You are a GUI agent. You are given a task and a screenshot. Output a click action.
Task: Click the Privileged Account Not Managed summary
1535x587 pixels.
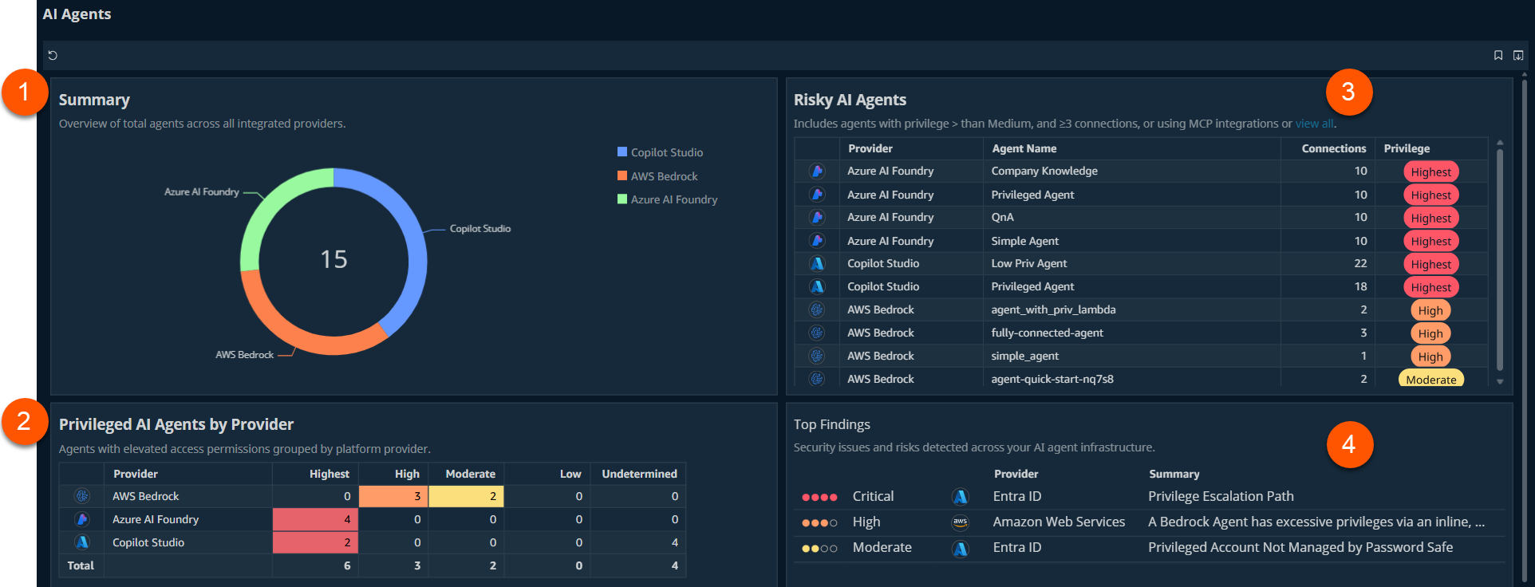(x=1300, y=547)
